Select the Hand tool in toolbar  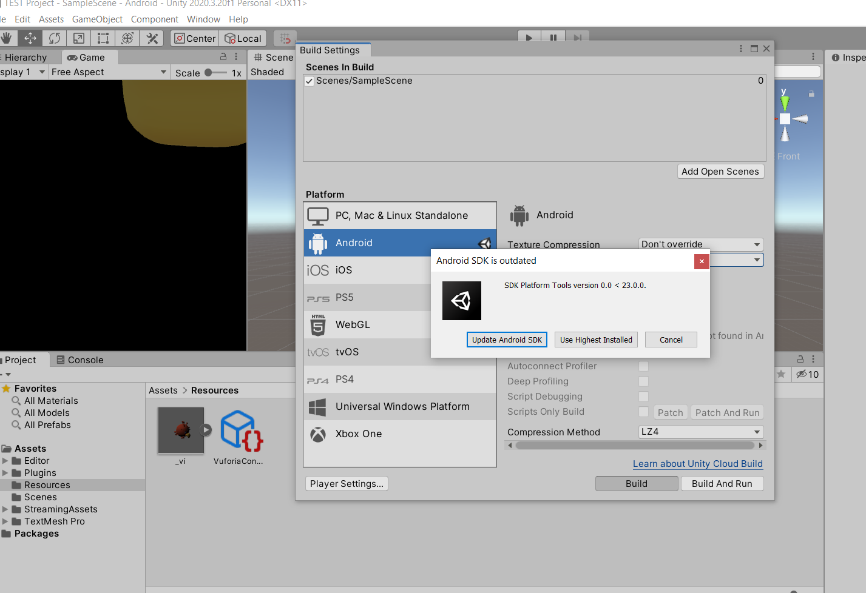point(7,38)
